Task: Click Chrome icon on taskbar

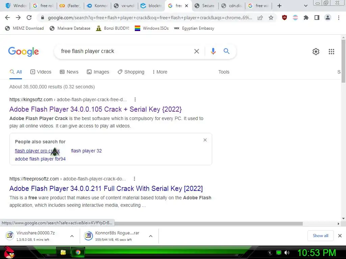Action: (78, 252)
